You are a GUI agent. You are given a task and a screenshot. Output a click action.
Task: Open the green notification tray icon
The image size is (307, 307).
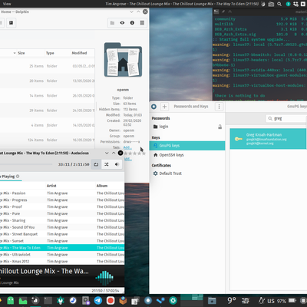pyautogui.click(x=288, y=4)
